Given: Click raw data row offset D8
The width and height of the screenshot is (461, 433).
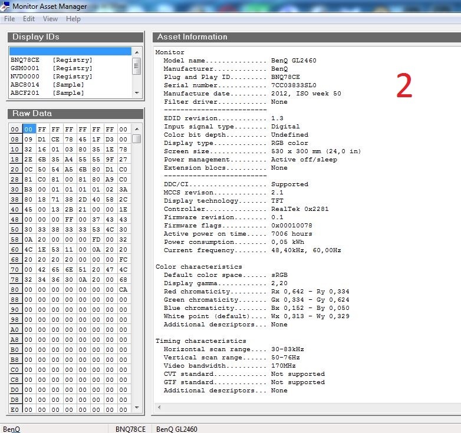Looking at the screenshot, I should [x=15, y=399].
